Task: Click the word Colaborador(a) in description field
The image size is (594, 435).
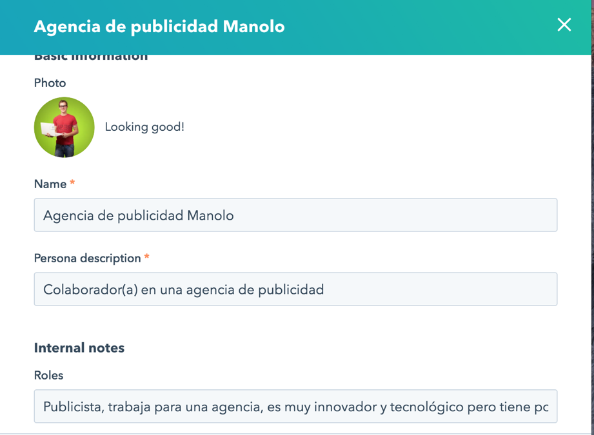Action: click(90, 289)
